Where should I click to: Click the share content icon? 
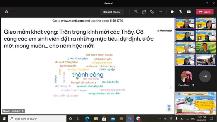coord(189,12)
